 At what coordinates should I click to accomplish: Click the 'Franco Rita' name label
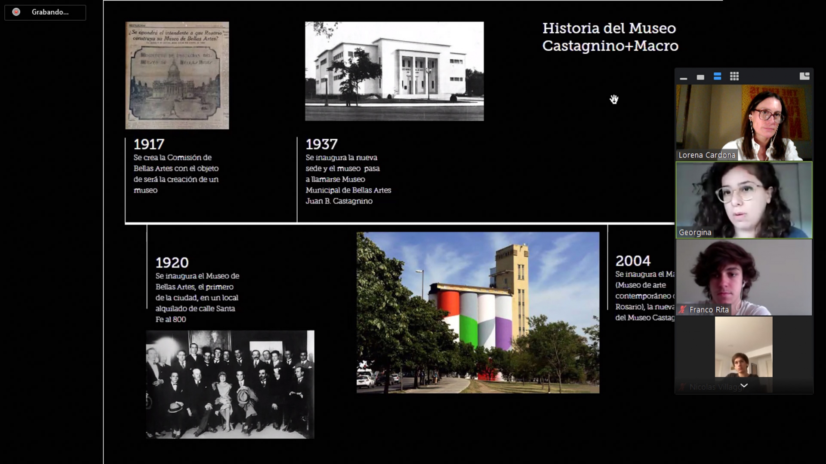click(x=709, y=310)
